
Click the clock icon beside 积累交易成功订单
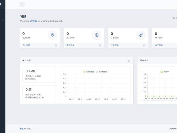pos(26,97)
